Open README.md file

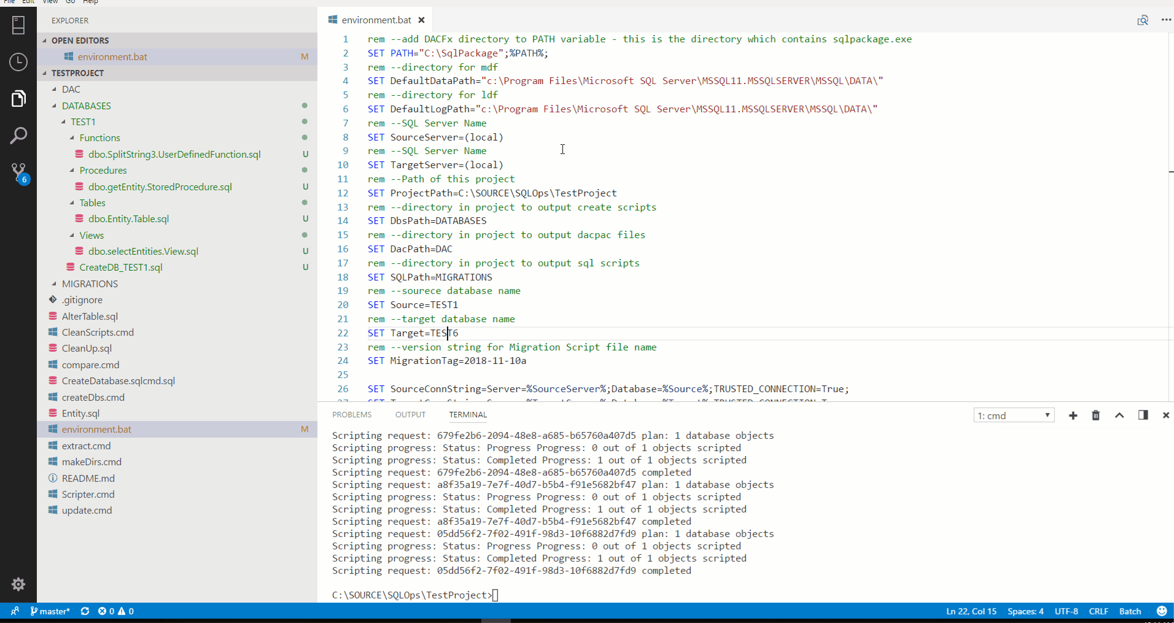(177, 479)
